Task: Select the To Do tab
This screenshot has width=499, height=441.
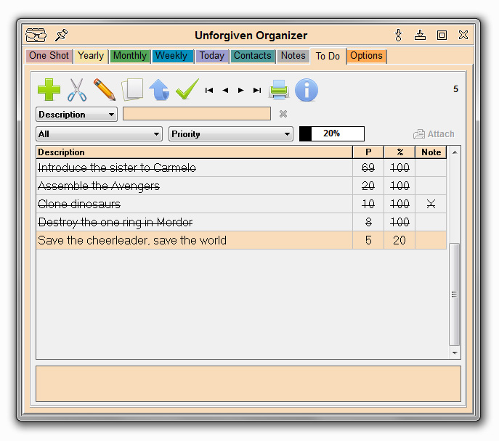Action: coord(328,57)
